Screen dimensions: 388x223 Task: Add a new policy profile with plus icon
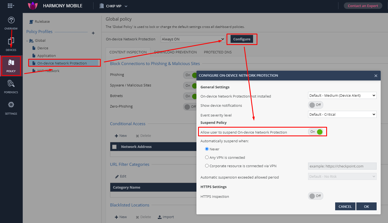(x=93, y=33)
